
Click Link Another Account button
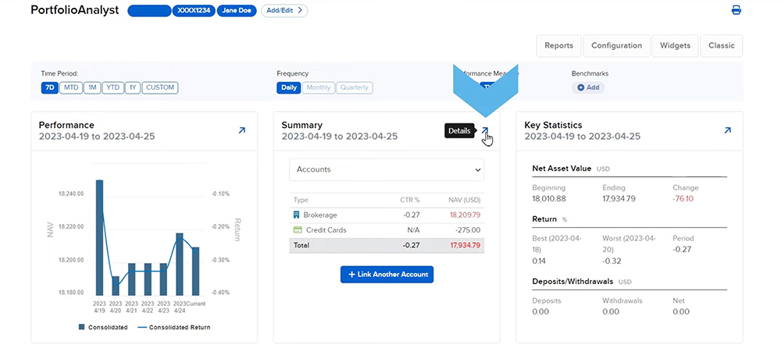(387, 275)
